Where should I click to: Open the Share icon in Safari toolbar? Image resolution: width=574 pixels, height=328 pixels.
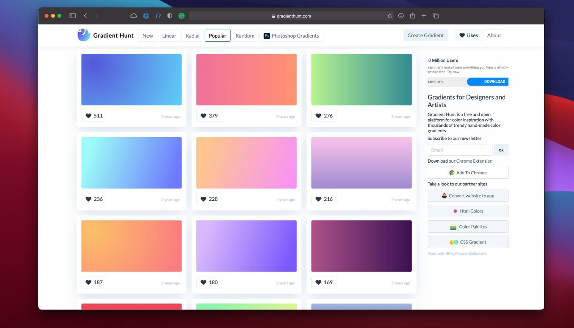[x=412, y=16]
